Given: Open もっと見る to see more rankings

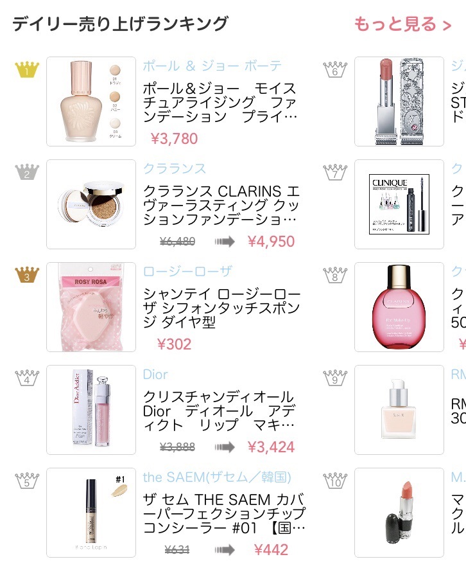Looking at the screenshot, I should (x=402, y=24).
